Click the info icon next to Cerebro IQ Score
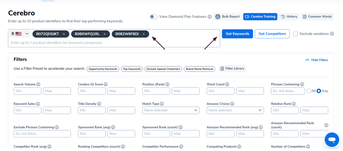 coord(106,84)
